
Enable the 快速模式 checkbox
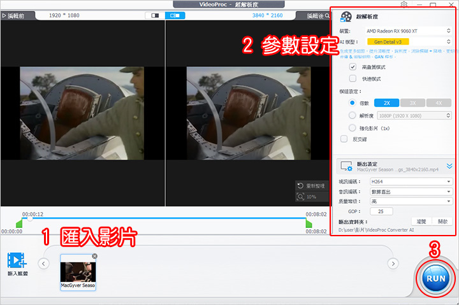pyautogui.click(x=353, y=78)
